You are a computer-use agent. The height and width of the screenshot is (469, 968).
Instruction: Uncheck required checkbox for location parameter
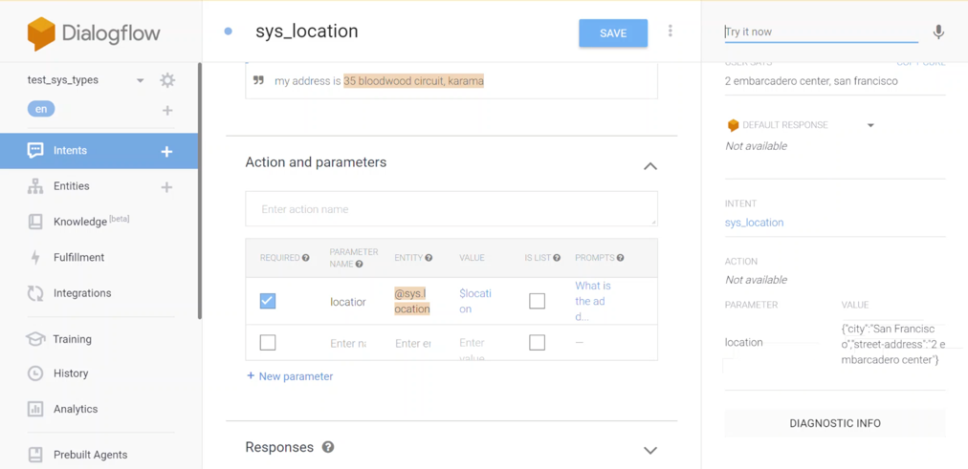[x=267, y=301]
